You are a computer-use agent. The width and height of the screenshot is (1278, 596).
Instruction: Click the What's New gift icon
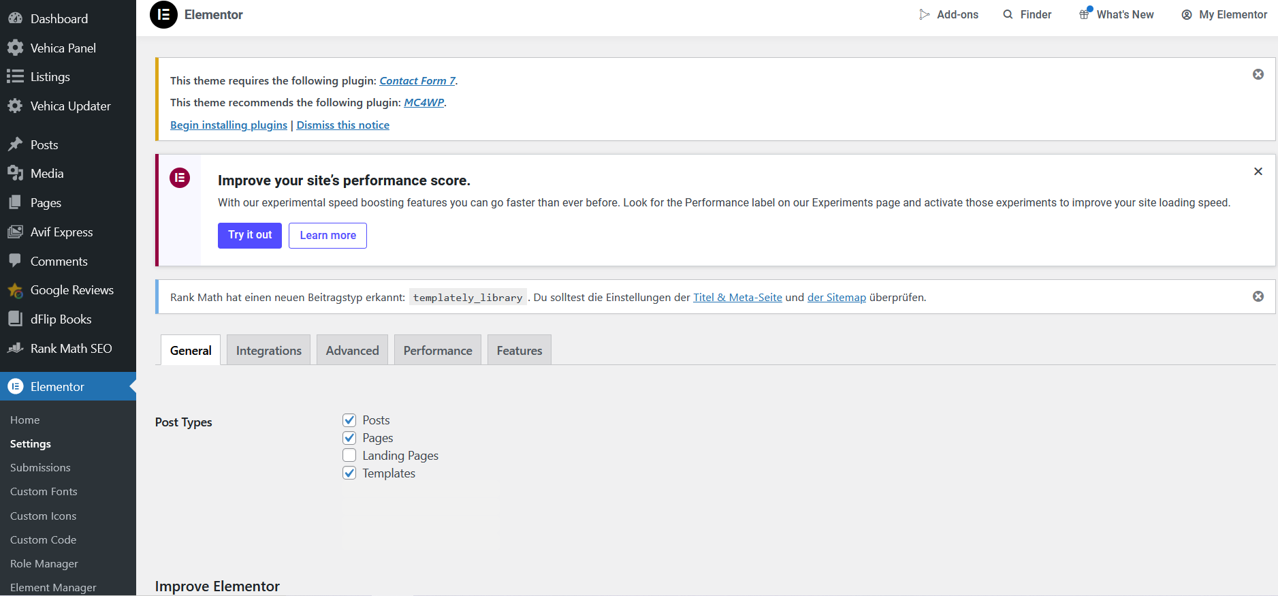coord(1085,14)
